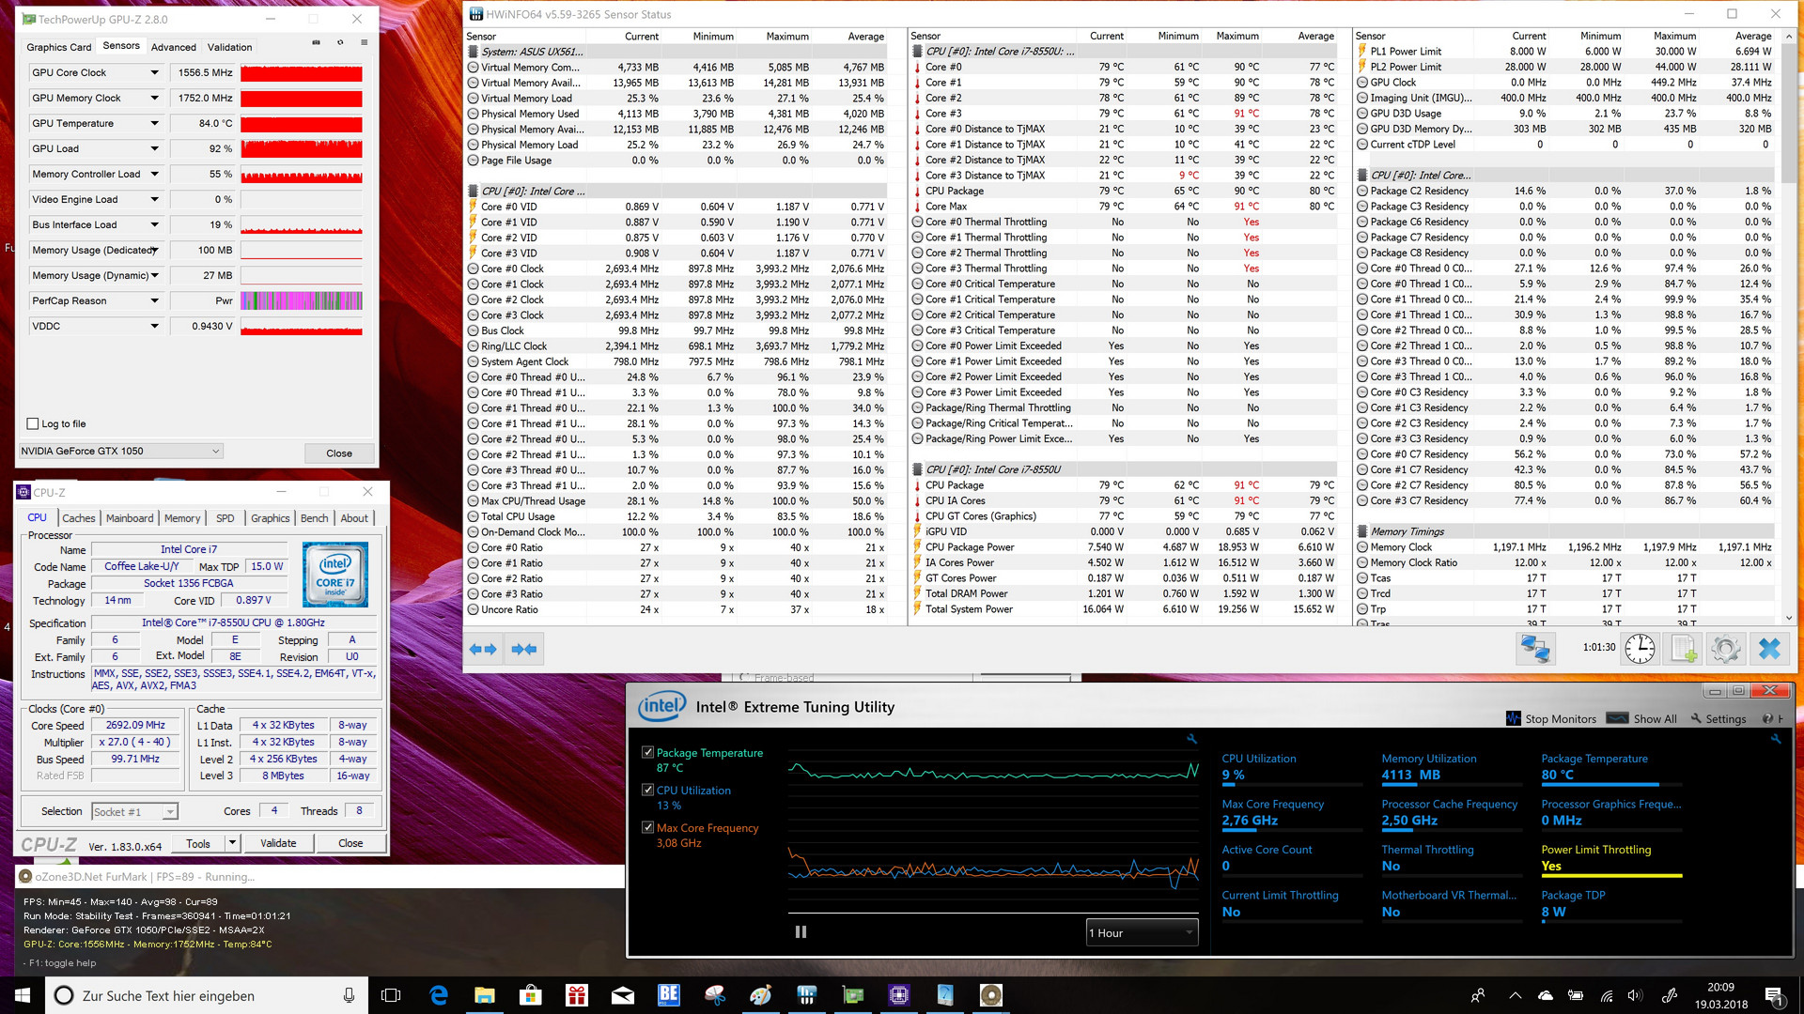Expand GPU Temperature sensor dropdown arrow

[154, 123]
